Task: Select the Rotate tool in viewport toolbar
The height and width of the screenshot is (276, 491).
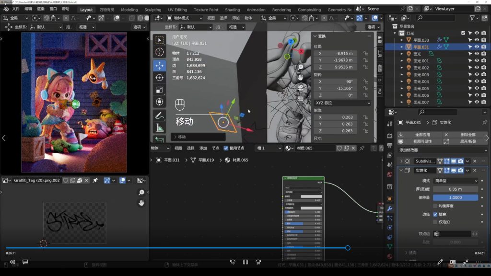Action: (160, 77)
